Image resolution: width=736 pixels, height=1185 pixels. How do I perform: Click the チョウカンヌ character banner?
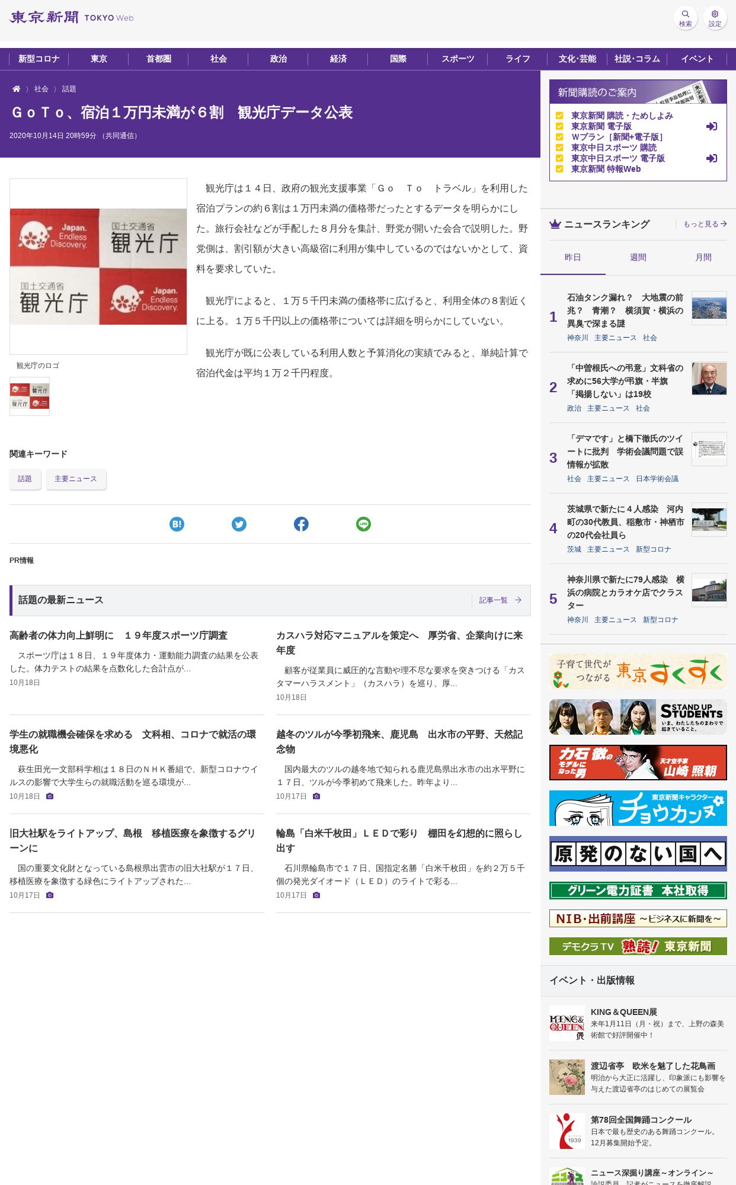point(638,808)
